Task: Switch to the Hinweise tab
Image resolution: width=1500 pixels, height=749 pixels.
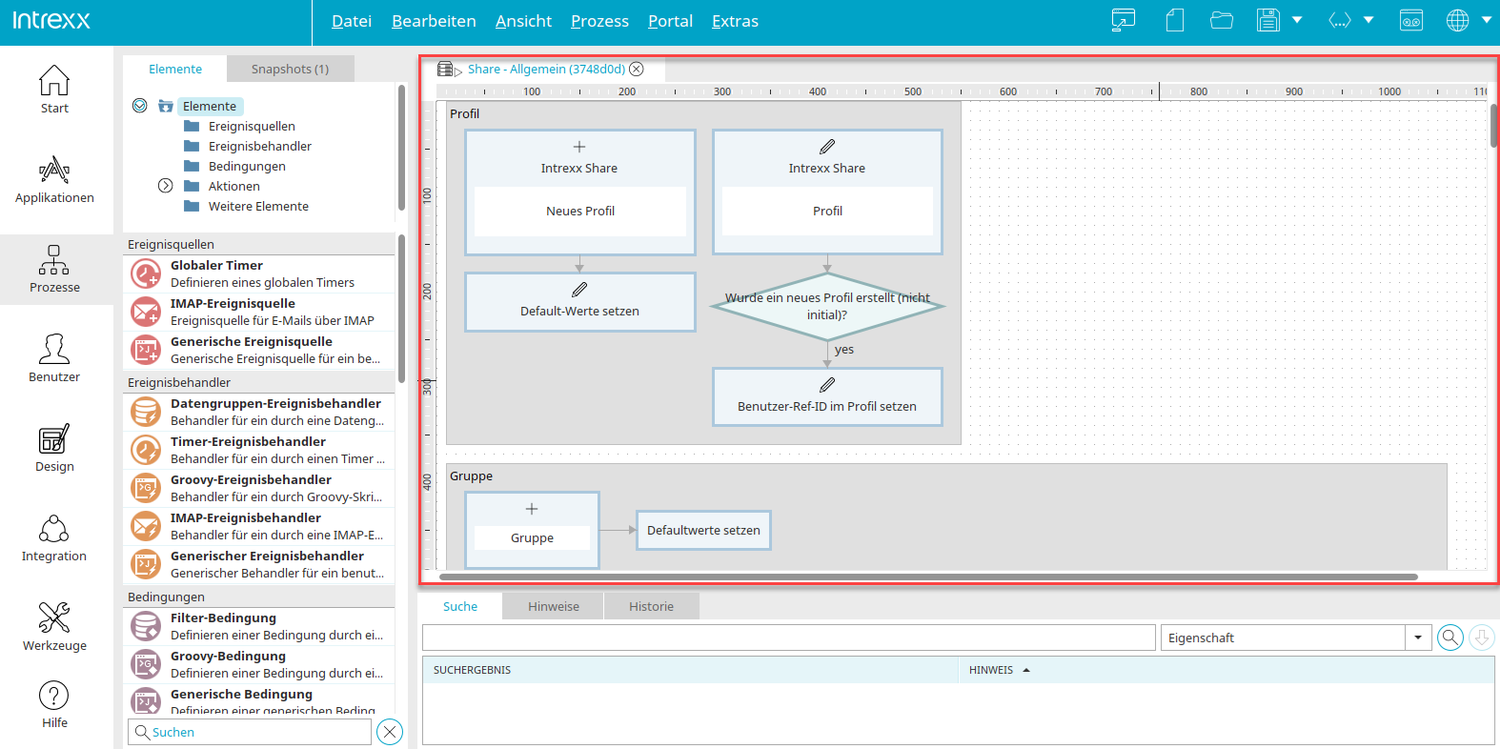Action: pos(554,606)
